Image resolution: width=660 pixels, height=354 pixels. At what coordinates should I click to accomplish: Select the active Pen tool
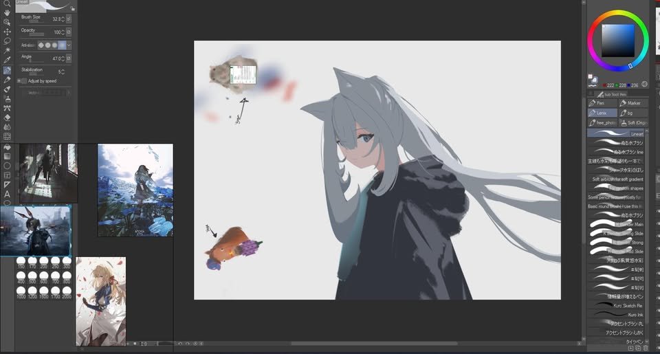pyautogui.click(x=7, y=70)
